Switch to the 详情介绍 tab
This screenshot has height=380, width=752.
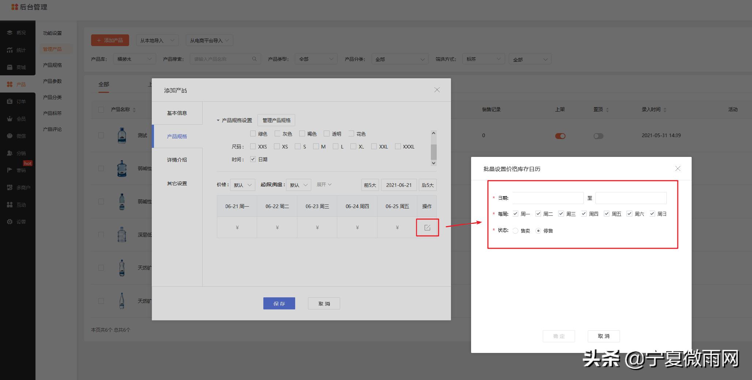(x=177, y=160)
